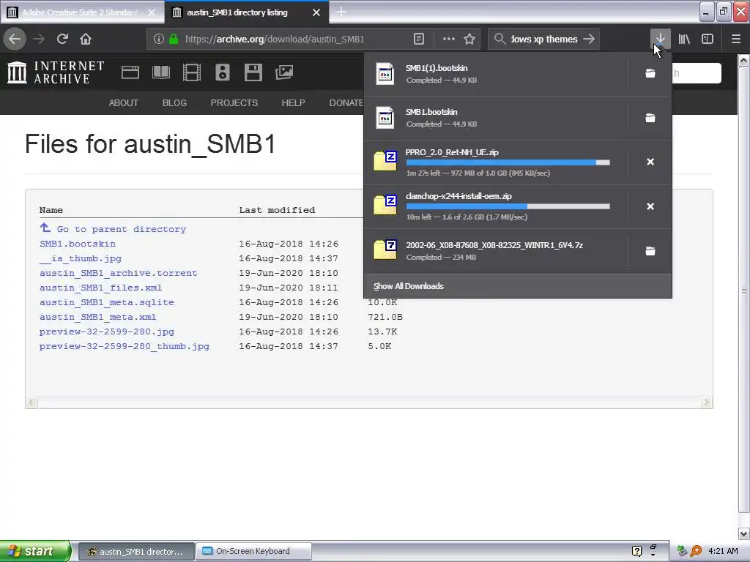750x562 pixels.
Task: Click the orange magnifier tray icon
Action: coord(696,551)
